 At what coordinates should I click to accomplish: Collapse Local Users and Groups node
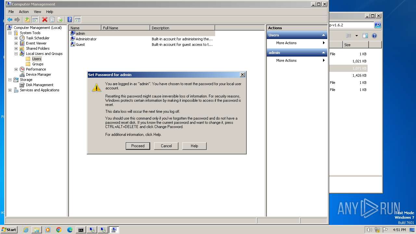pos(16,54)
